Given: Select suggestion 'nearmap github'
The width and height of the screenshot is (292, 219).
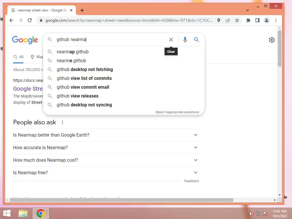Looking at the screenshot, I should point(124,52).
